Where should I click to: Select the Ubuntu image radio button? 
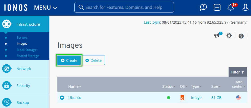pos(62,98)
